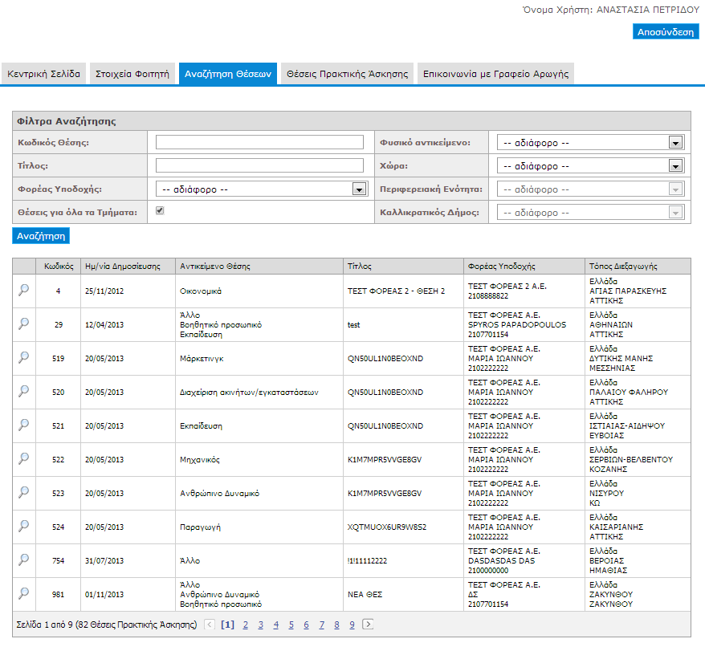The height and width of the screenshot is (647, 705).
Task: Open details magnifier for position 521
Action: tap(23, 425)
